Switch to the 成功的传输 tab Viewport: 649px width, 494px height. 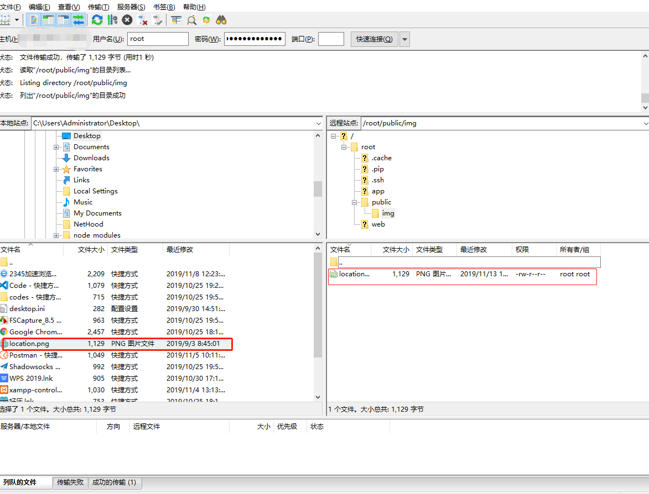115,482
